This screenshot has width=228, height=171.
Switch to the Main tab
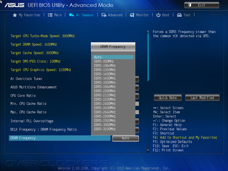55,15
